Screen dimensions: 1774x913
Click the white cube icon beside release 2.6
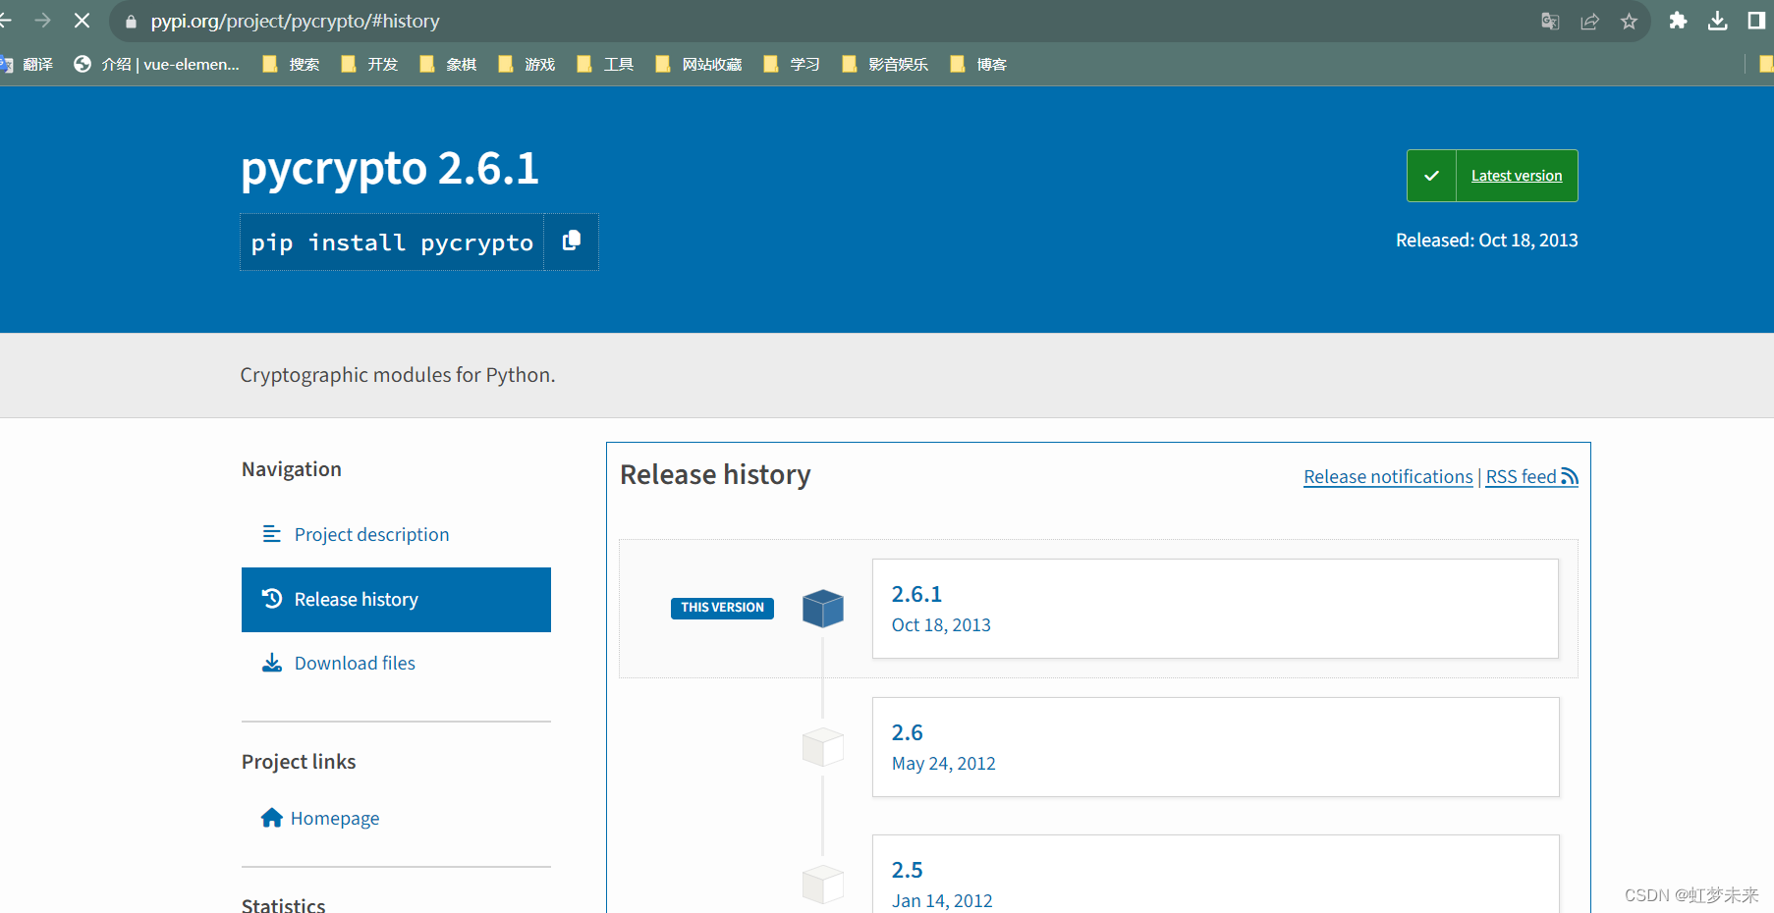[823, 747]
